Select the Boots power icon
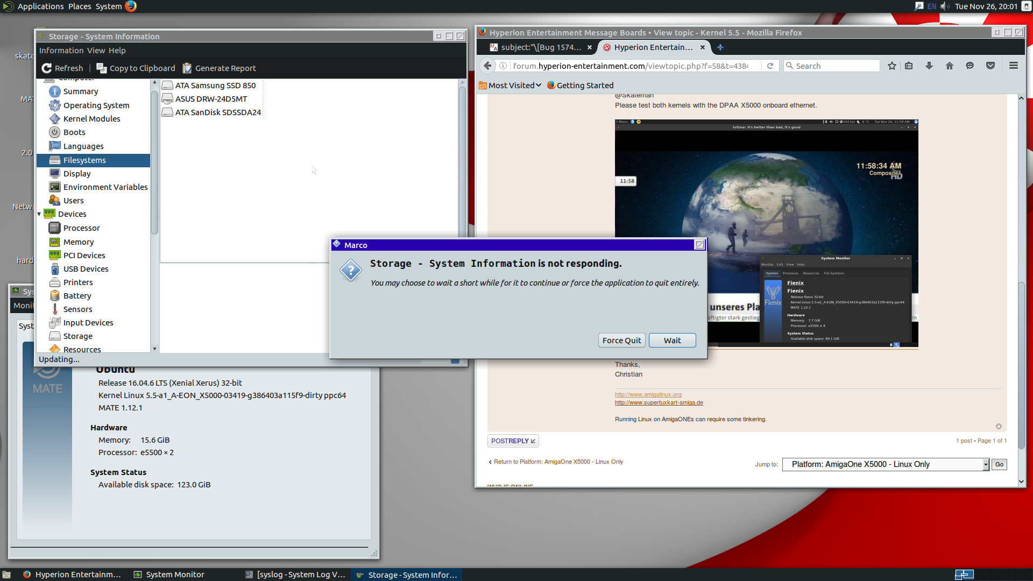 tap(54, 132)
